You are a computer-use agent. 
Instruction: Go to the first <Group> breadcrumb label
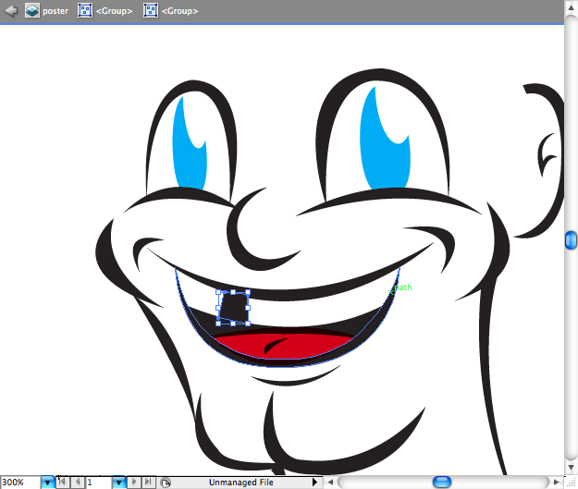click(x=114, y=11)
